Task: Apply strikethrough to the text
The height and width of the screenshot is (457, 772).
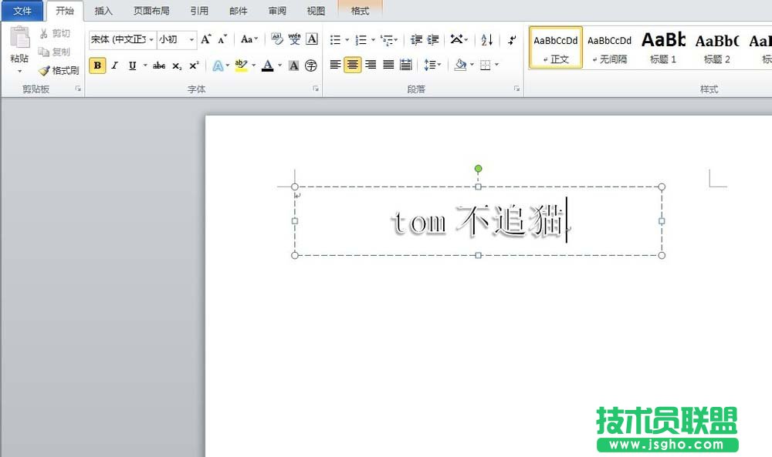Action: [x=159, y=66]
